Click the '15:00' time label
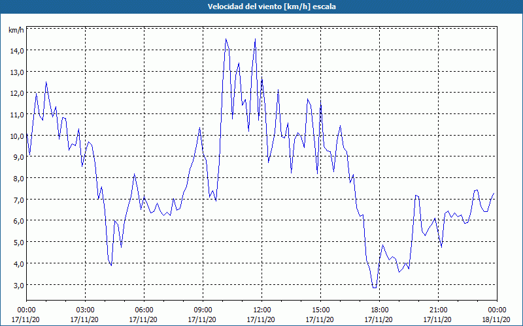523x326 pixels. tap(320, 310)
